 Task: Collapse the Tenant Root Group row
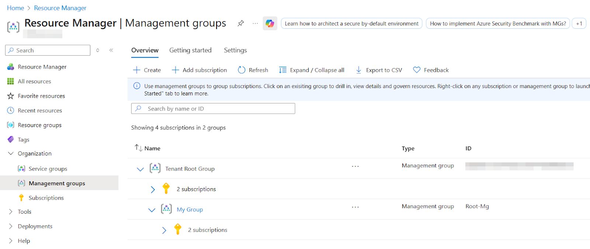[140, 169]
